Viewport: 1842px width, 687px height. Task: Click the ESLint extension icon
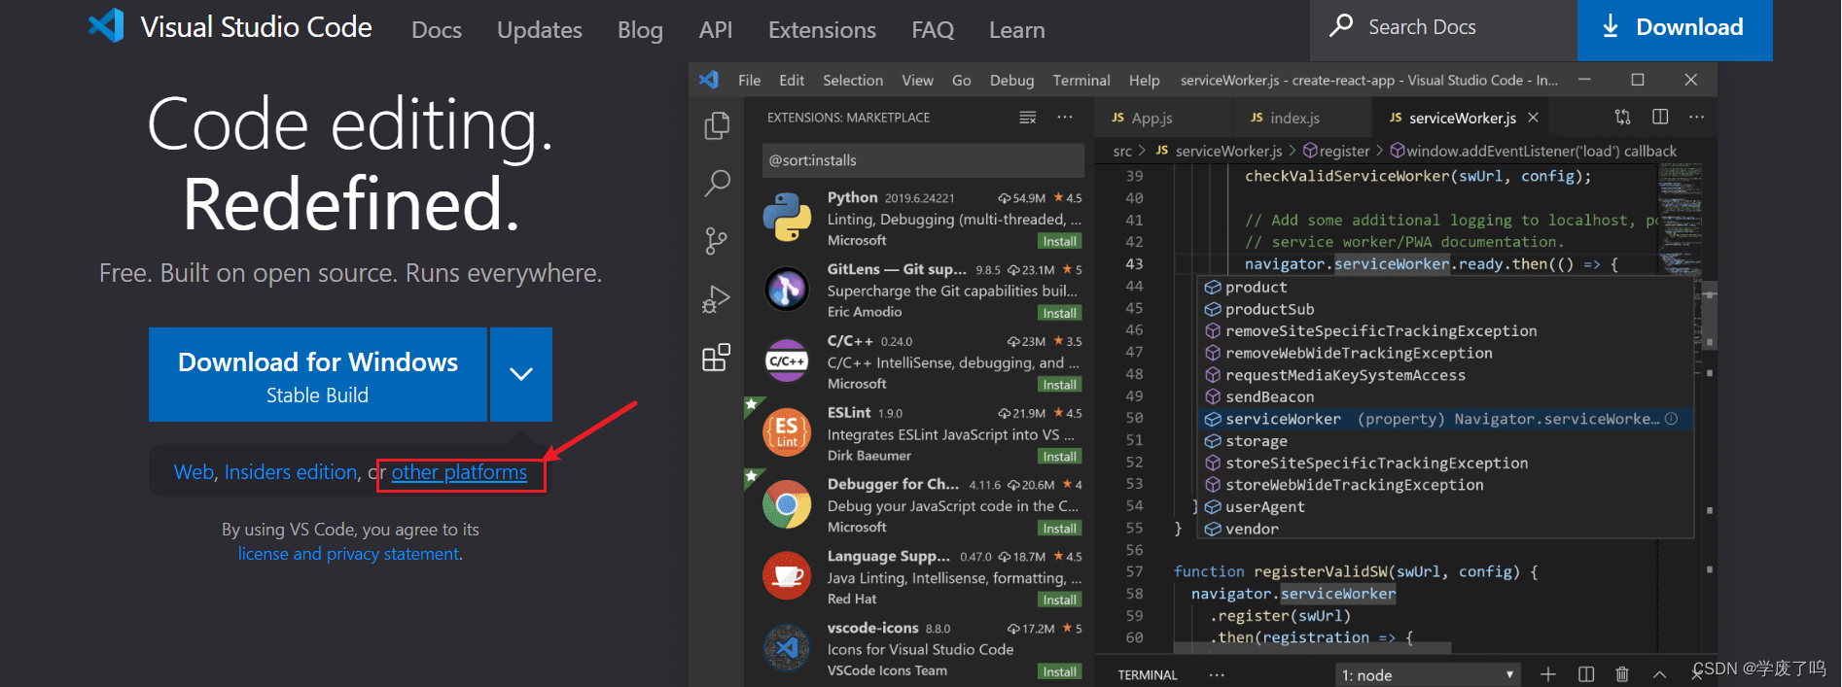787,432
